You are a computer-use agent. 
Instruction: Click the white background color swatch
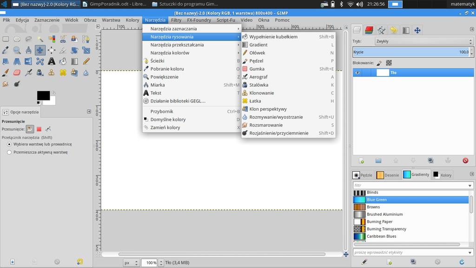pos(51,101)
